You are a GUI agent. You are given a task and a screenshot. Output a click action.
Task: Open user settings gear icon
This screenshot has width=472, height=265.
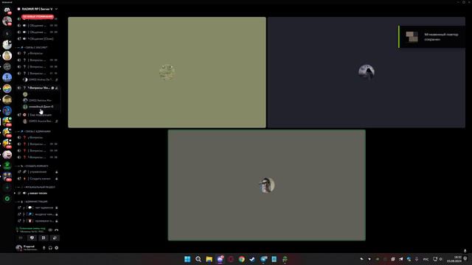(x=57, y=248)
